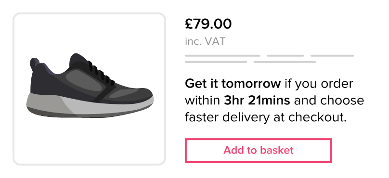389x178 pixels.
Task: Click the 3hr 21mins countdown text
Action: click(x=257, y=101)
